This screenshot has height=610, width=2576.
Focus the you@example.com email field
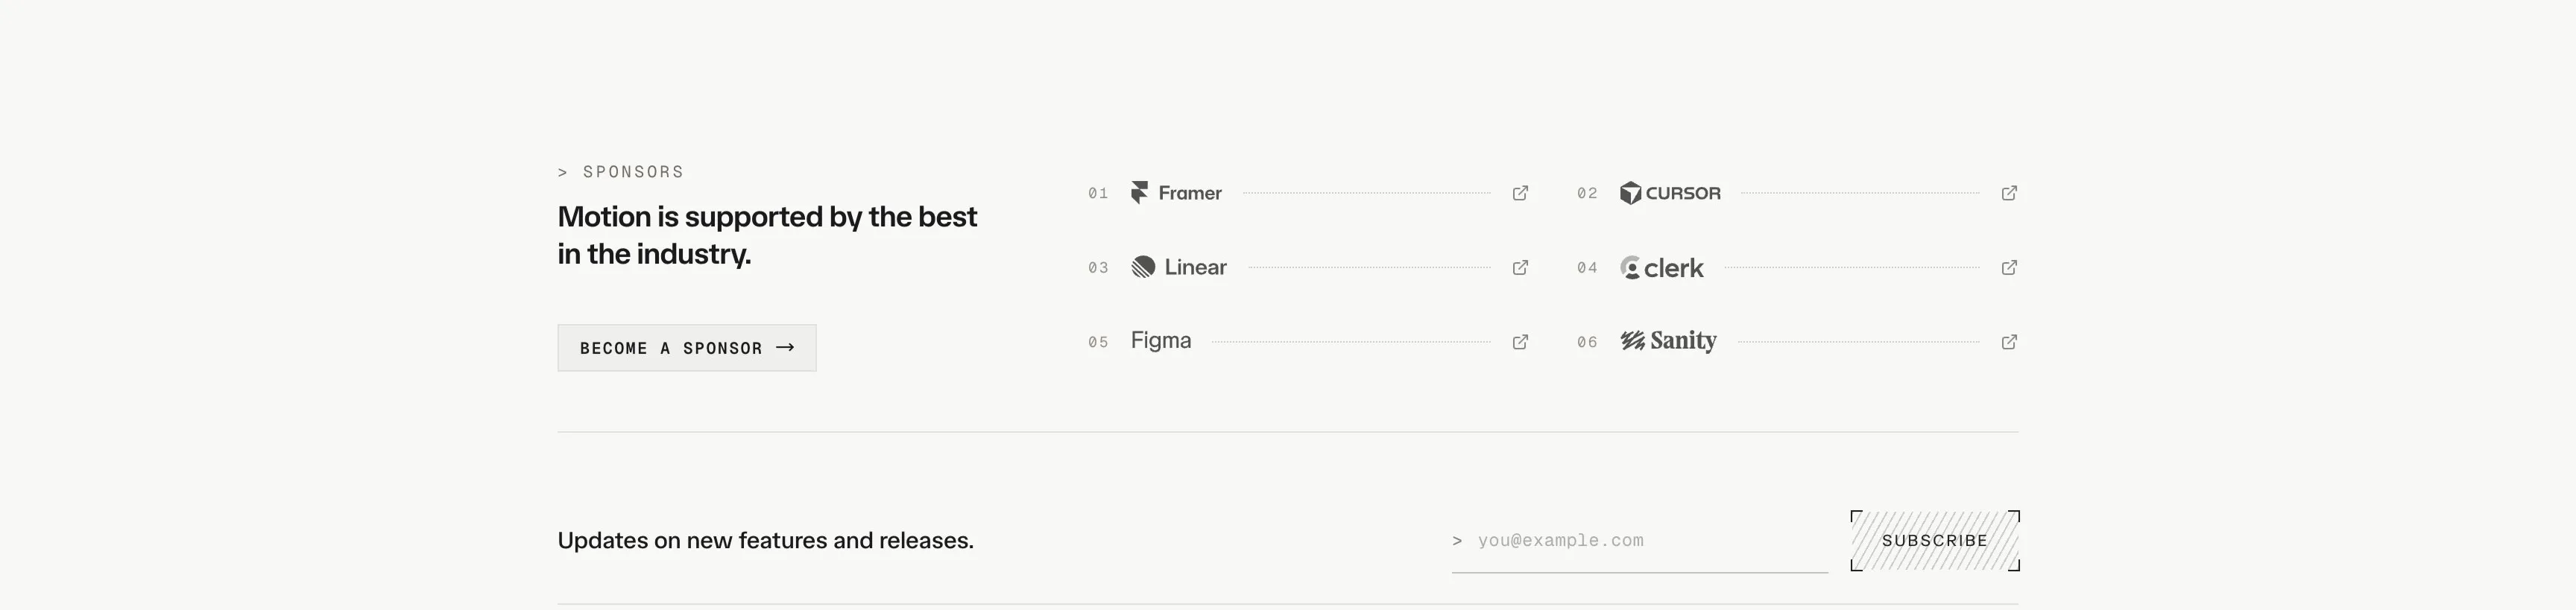1640,541
